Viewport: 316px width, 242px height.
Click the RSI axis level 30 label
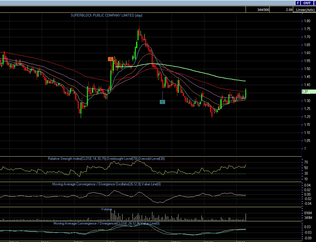point(306,173)
